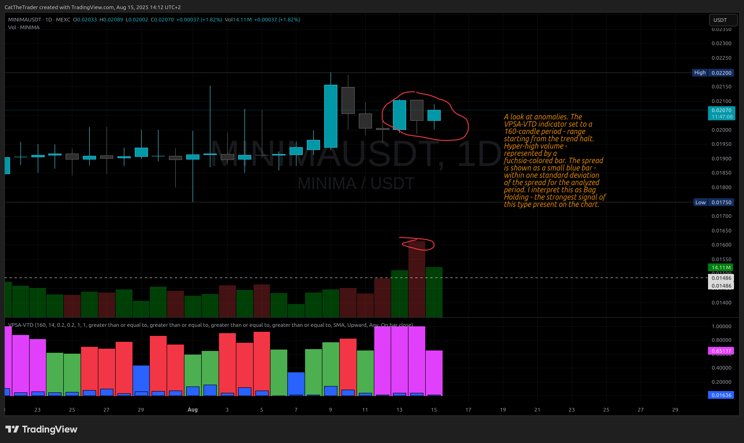The width and height of the screenshot is (744, 443).
Task: Select the orange anomalies annotation text
Action: coord(555,160)
